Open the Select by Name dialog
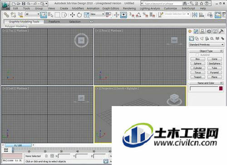 [x=50, y=15]
